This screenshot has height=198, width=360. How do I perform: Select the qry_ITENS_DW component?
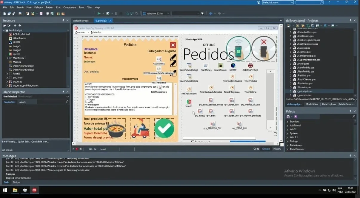point(239,124)
